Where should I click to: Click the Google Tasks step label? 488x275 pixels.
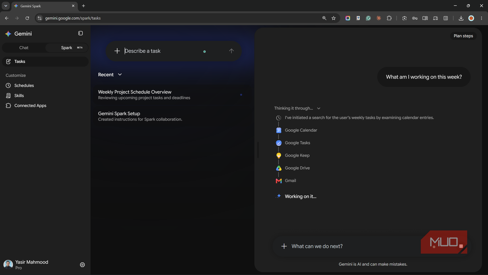(x=297, y=143)
